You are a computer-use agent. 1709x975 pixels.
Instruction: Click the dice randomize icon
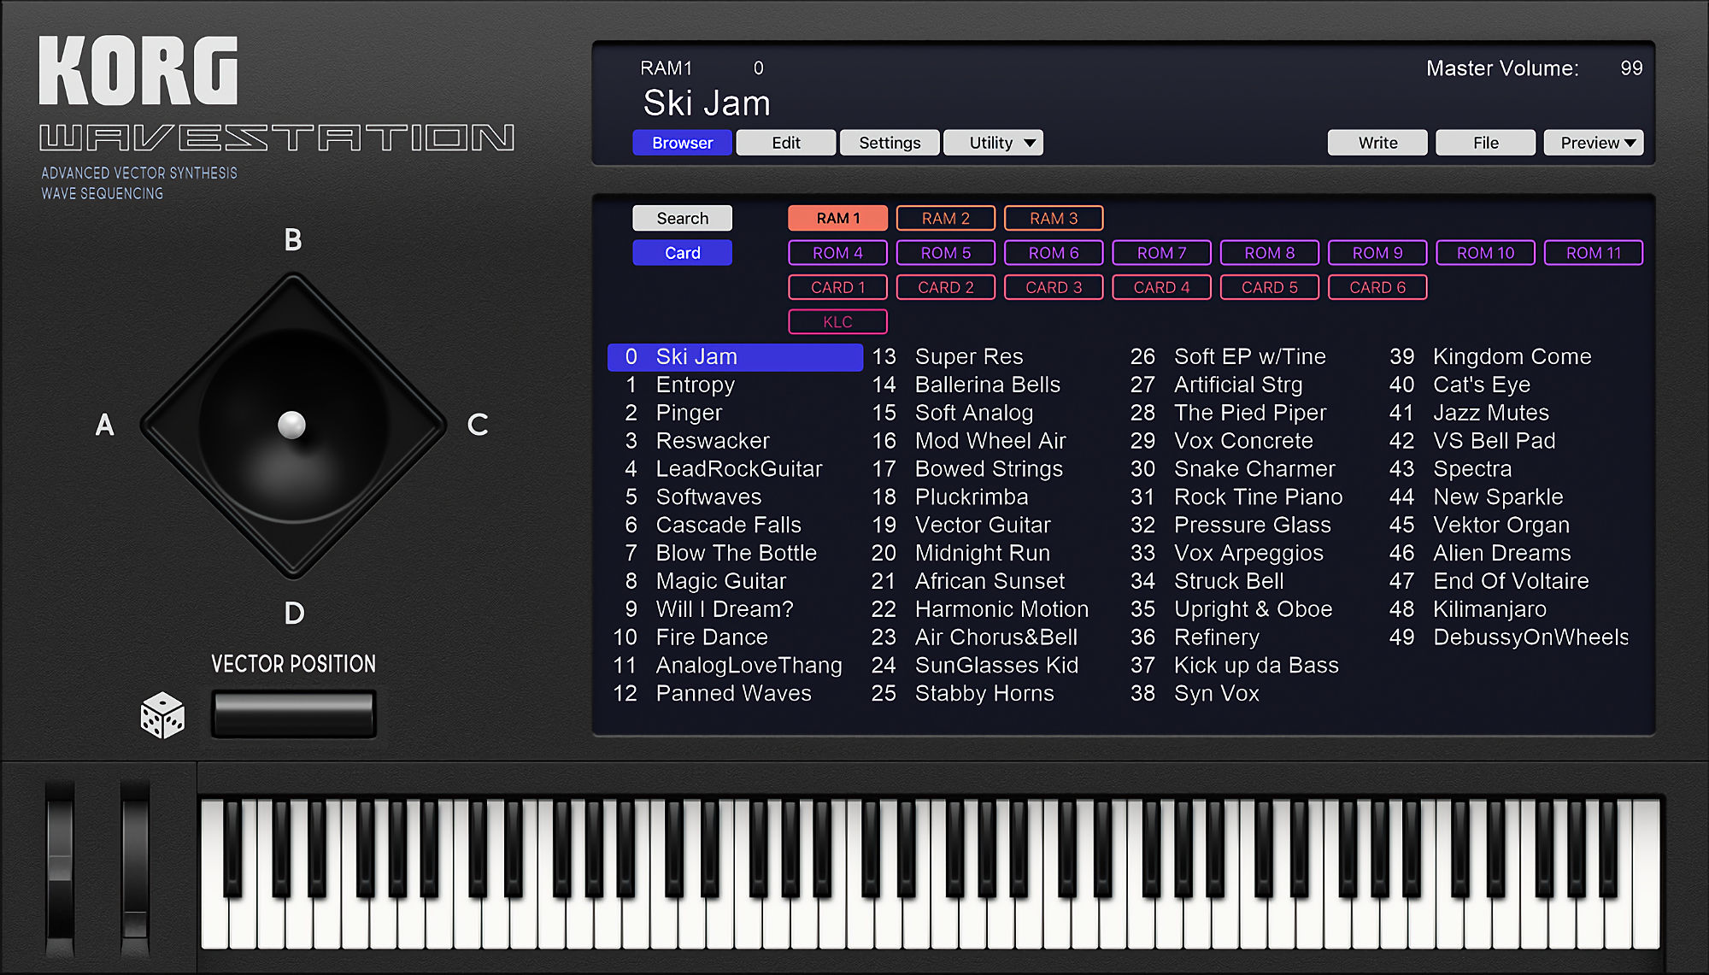[162, 715]
